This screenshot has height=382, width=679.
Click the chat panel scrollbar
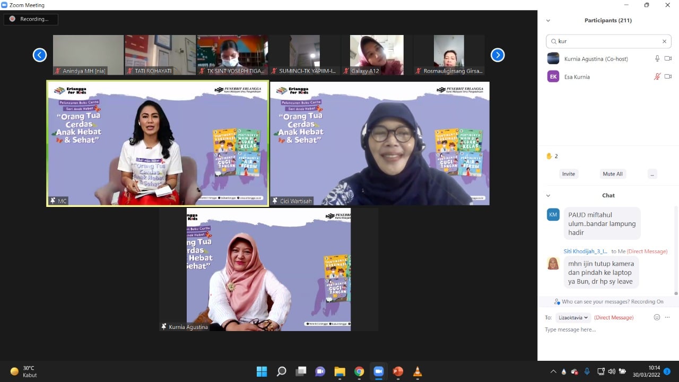[x=676, y=249]
